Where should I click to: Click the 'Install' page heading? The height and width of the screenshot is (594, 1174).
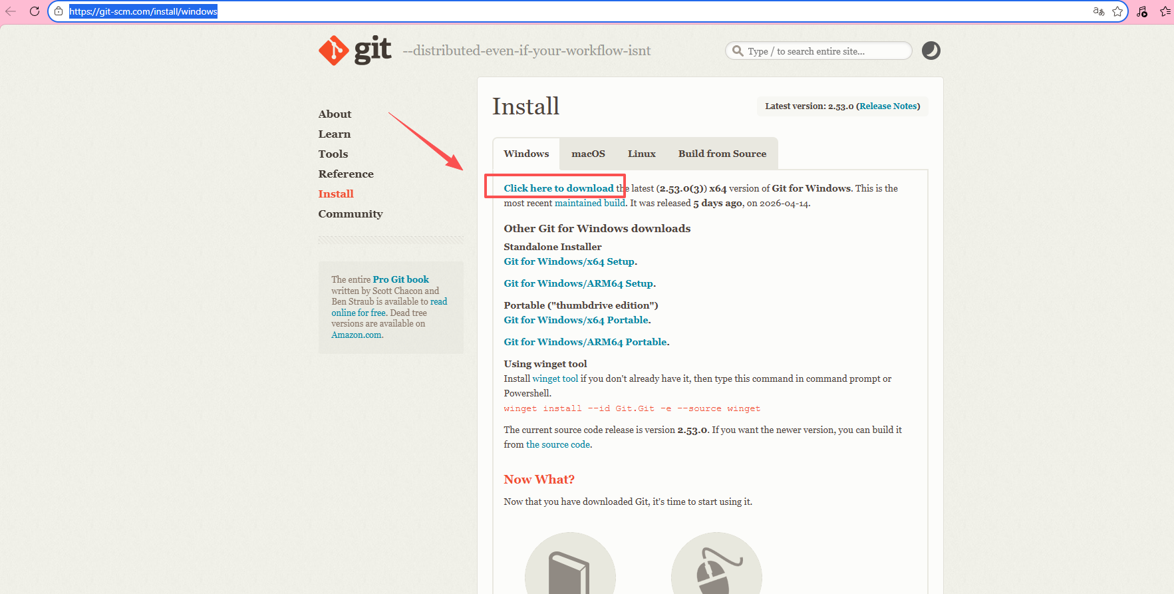[525, 106]
